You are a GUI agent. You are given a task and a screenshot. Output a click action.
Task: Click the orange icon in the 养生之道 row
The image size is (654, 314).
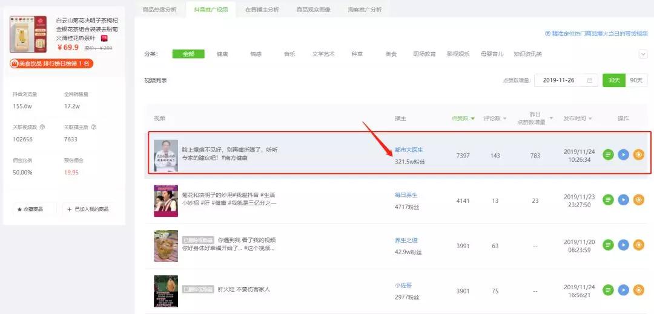point(639,245)
